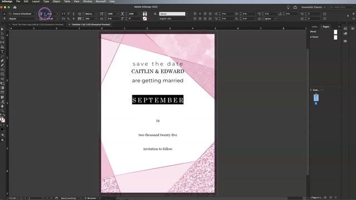Select the Pen tool

(2, 61)
